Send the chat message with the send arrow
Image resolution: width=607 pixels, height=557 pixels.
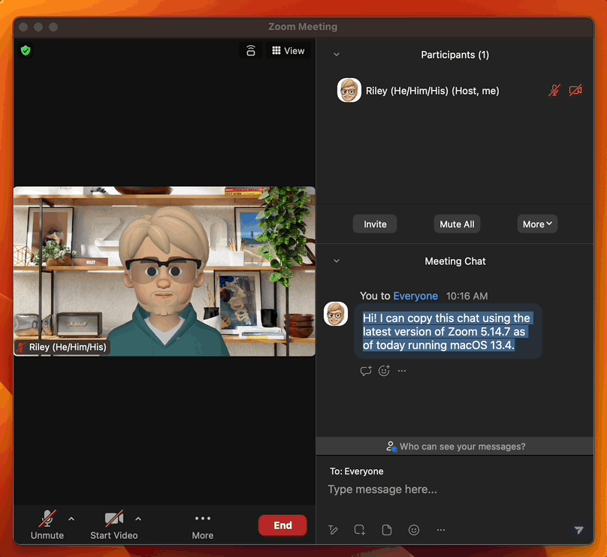[x=578, y=529]
